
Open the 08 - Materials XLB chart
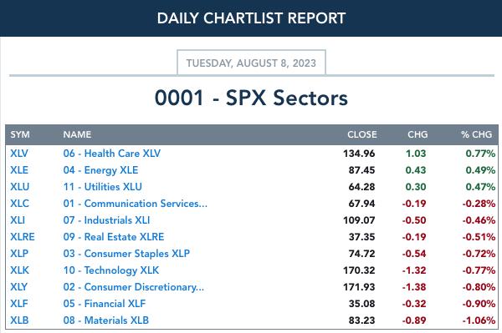(106, 320)
